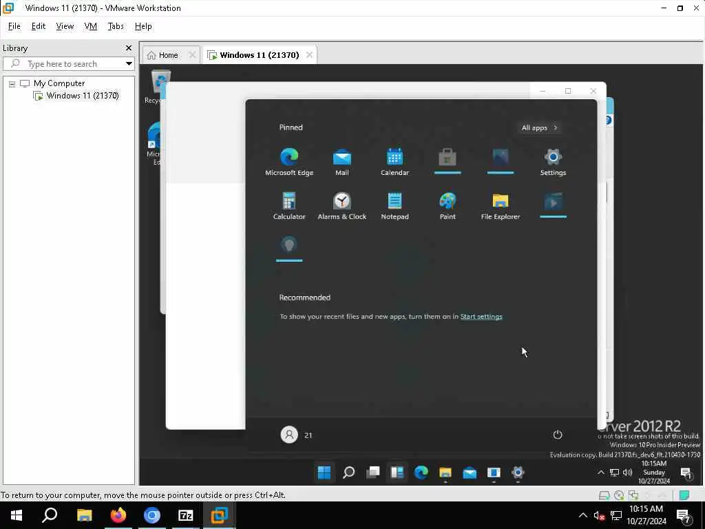Screen dimensions: 705x529
Task: Click VMware network adapter status icon
Action: [633, 495]
